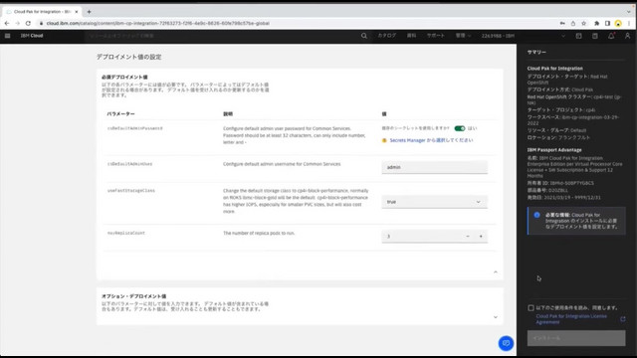Viewport: 637px width, 358px height.
Task: Open the カタログ menu in header
Action: [386, 36]
